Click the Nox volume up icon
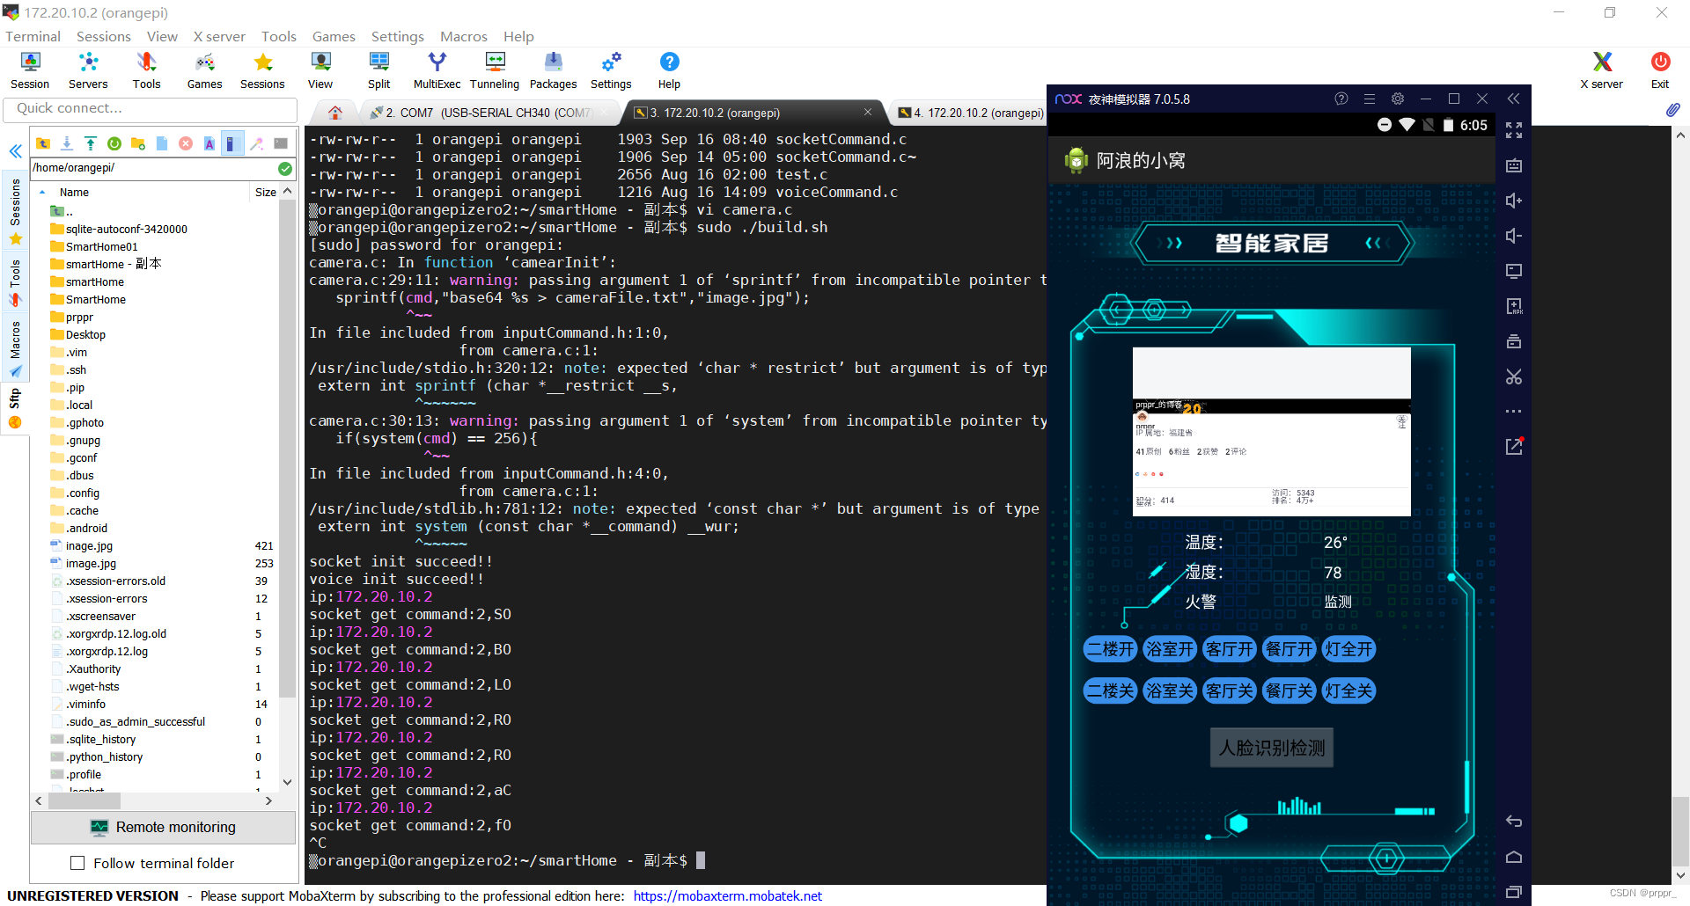This screenshot has width=1690, height=906. pos(1514,201)
